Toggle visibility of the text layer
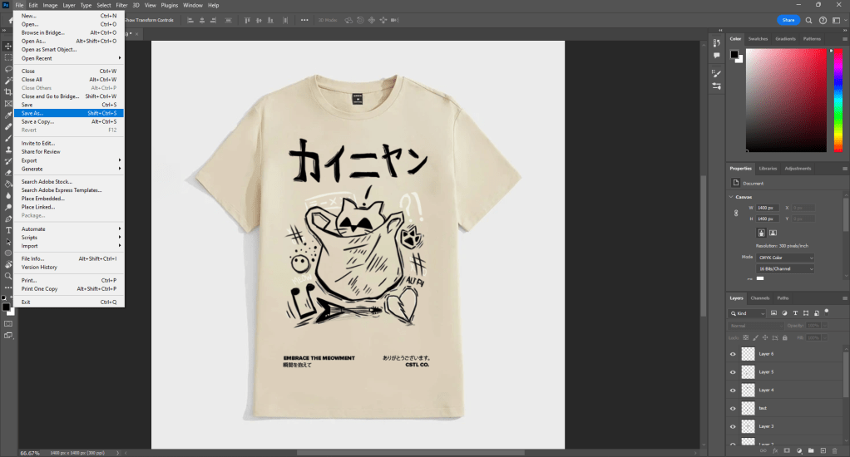Image resolution: width=850 pixels, height=457 pixels. pyautogui.click(x=733, y=408)
